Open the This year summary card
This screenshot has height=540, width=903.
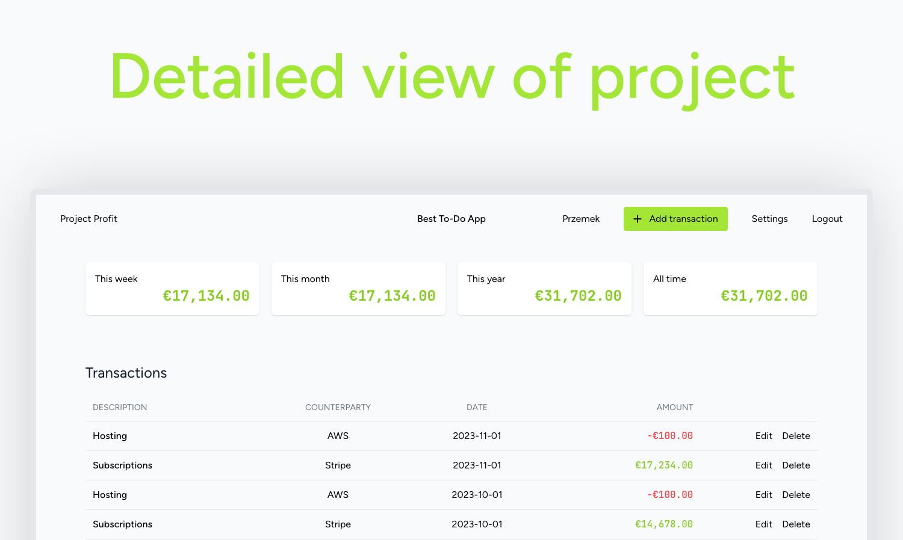coord(544,289)
